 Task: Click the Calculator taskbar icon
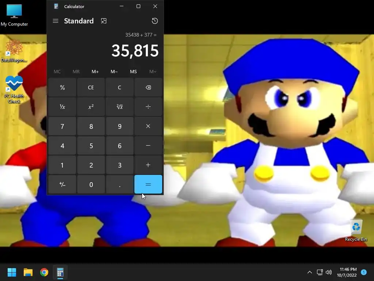(60, 272)
